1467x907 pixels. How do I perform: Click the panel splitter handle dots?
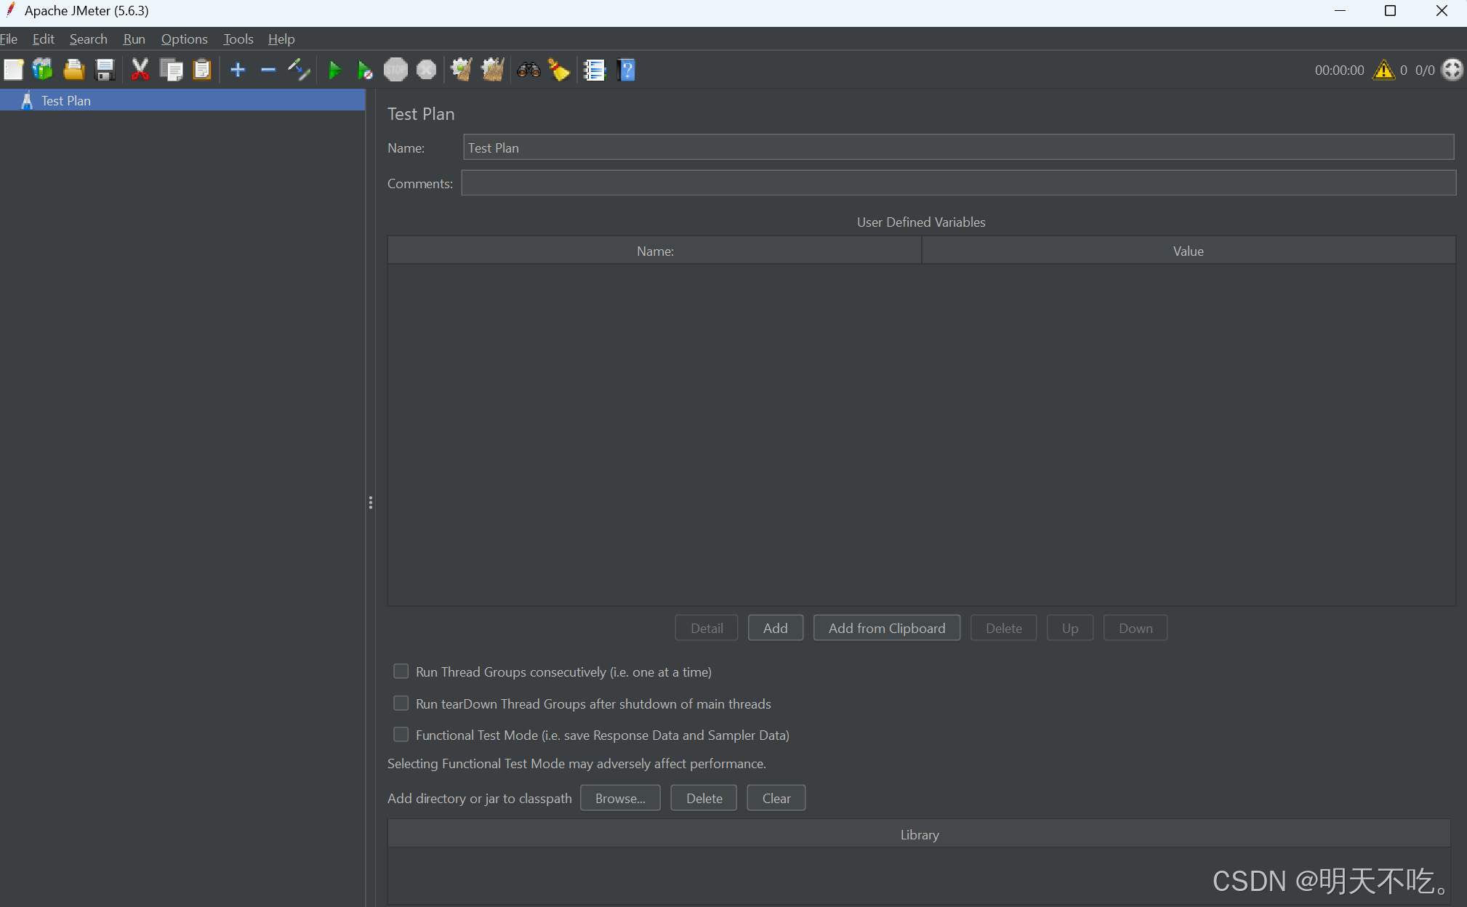point(370,502)
